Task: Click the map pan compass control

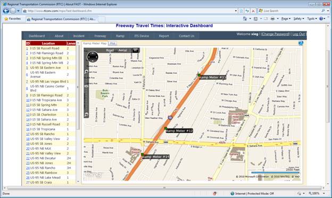Action: tap(93, 57)
